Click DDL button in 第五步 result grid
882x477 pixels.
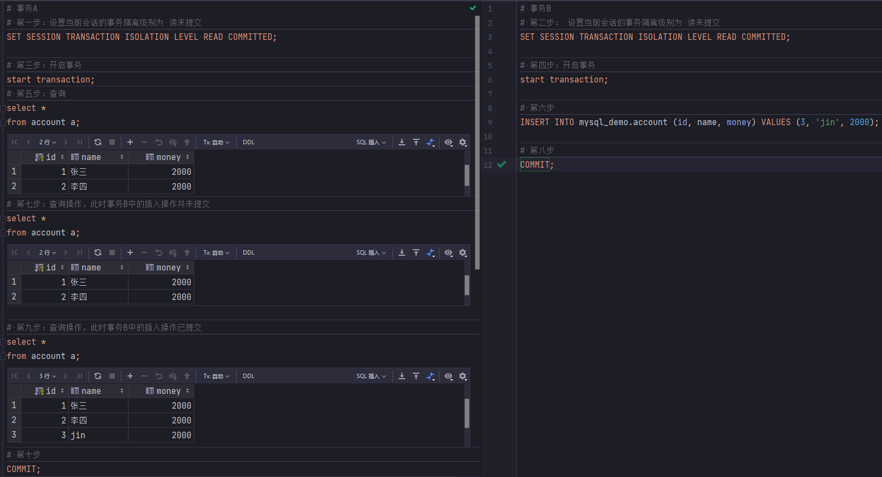[249, 142]
